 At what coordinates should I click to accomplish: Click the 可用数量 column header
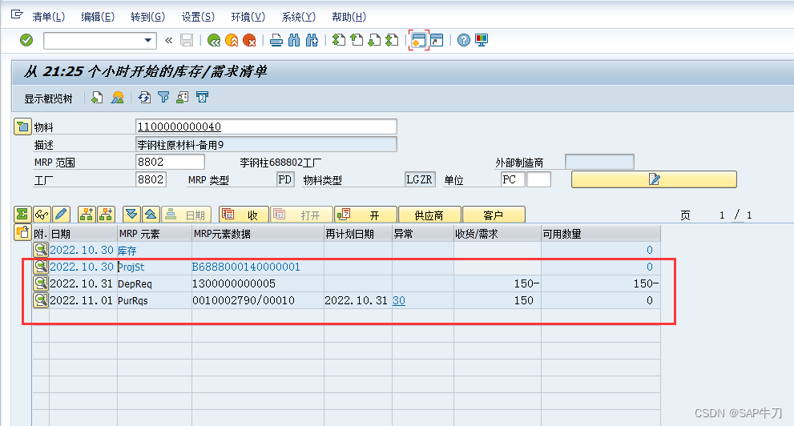point(601,234)
